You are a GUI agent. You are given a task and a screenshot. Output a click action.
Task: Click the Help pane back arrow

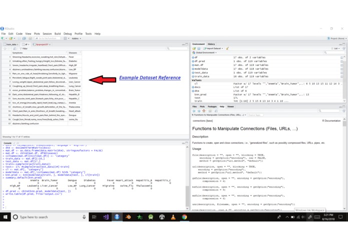194,111
